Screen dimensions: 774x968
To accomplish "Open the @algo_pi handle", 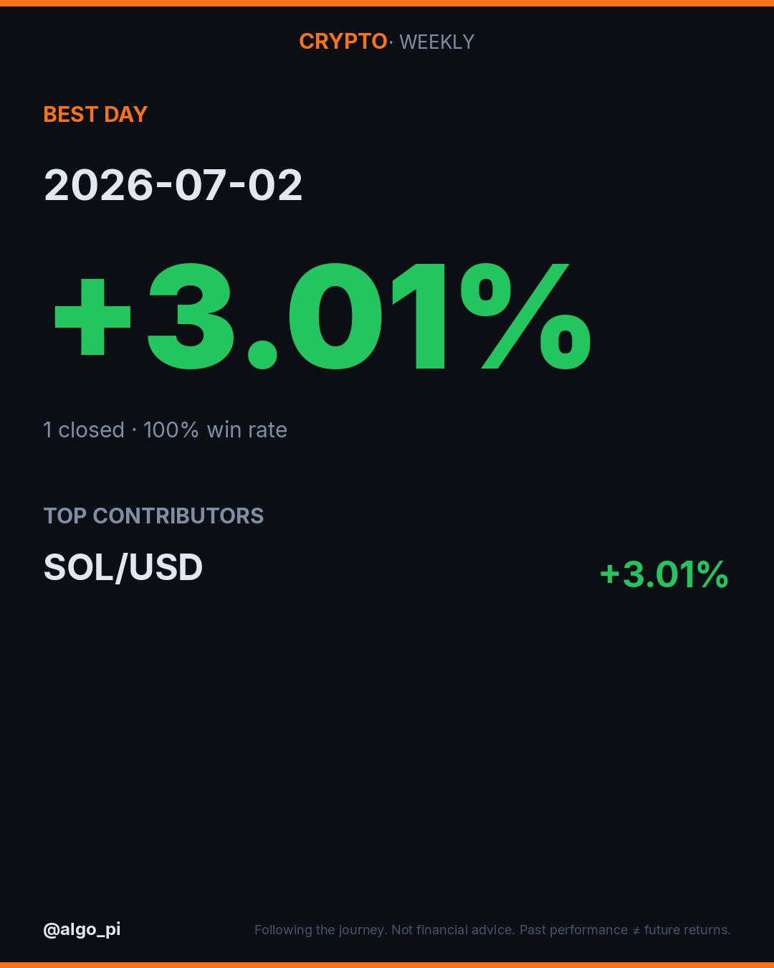I will (82, 929).
